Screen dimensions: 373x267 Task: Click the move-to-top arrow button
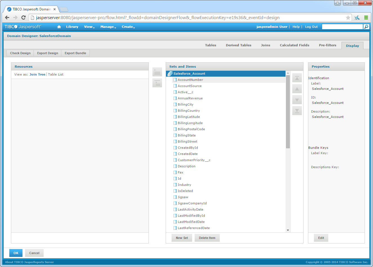pos(297,78)
